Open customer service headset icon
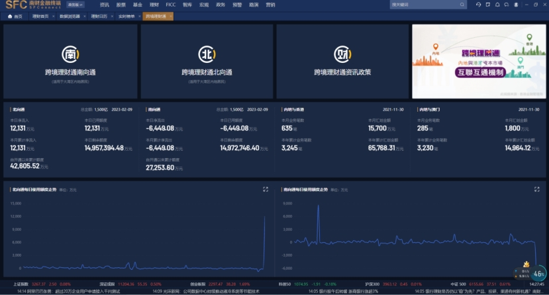 coord(478,5)
